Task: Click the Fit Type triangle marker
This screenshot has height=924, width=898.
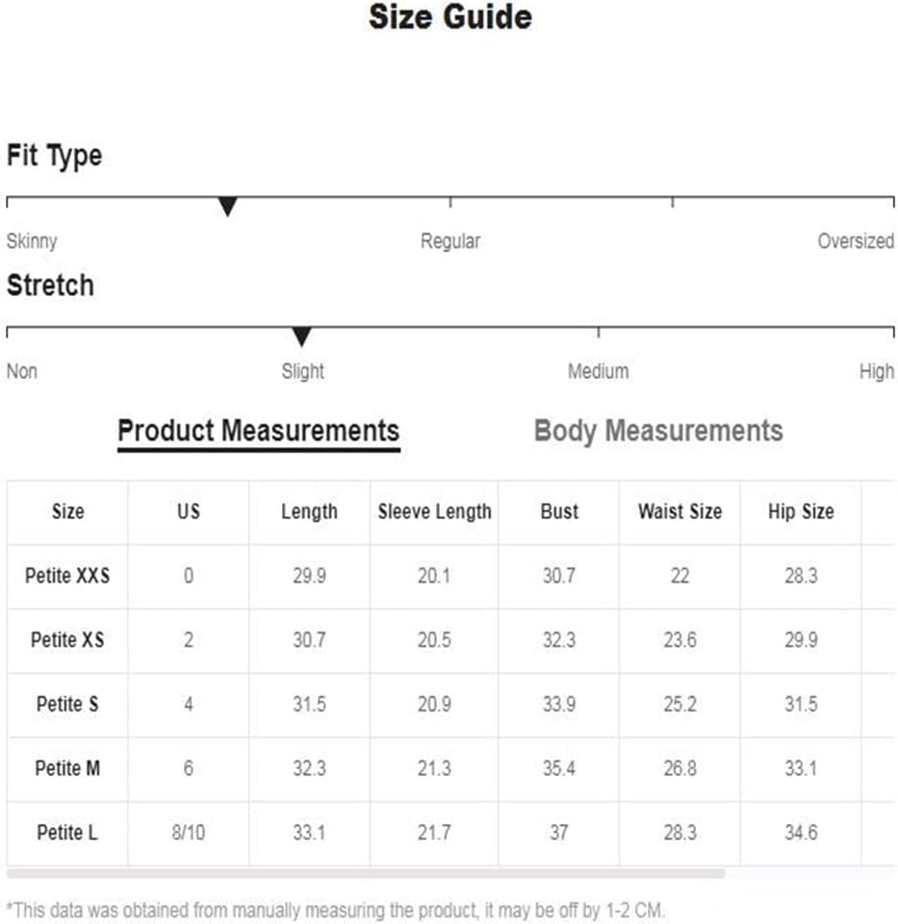Action: click(227, 207)
